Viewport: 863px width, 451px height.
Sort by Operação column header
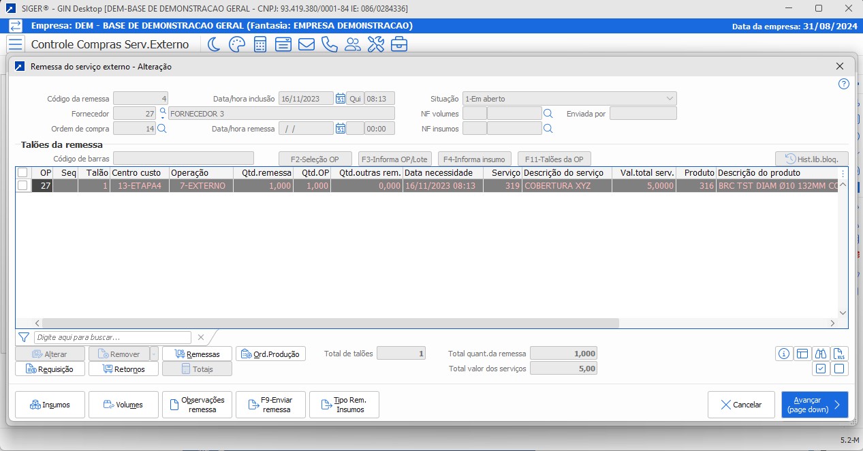201,173
